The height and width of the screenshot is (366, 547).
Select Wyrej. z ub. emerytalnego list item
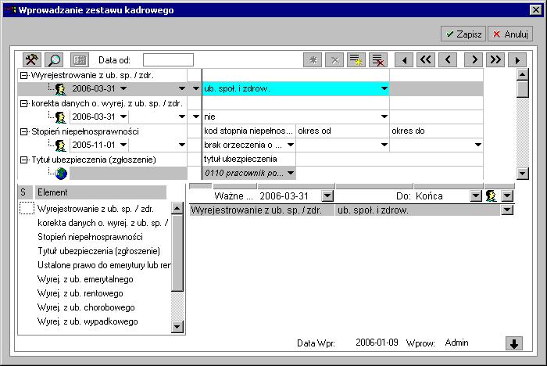click(85, 279)
